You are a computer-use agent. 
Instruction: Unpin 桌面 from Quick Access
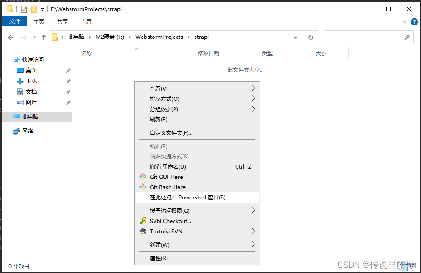[67, 70]
